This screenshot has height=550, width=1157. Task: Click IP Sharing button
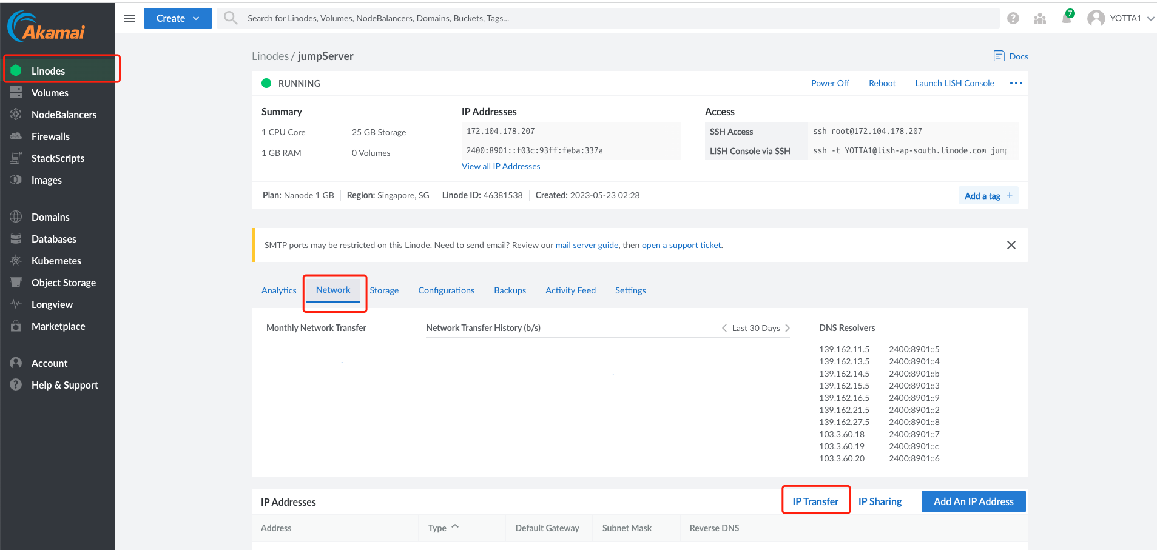click(x=880, y=501)
